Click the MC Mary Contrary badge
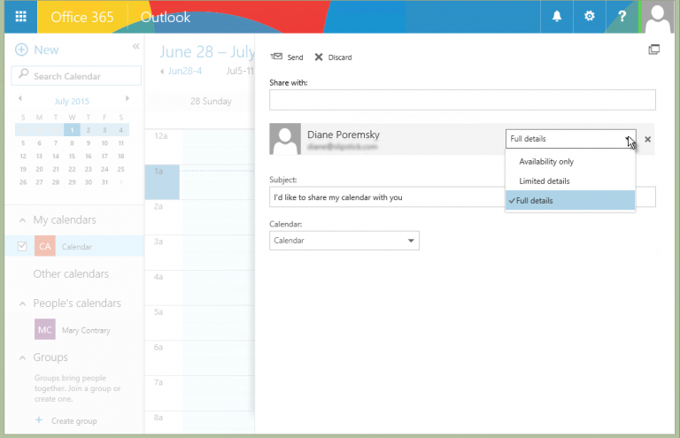Screen dimensions: 680x438 click(45, 330)
